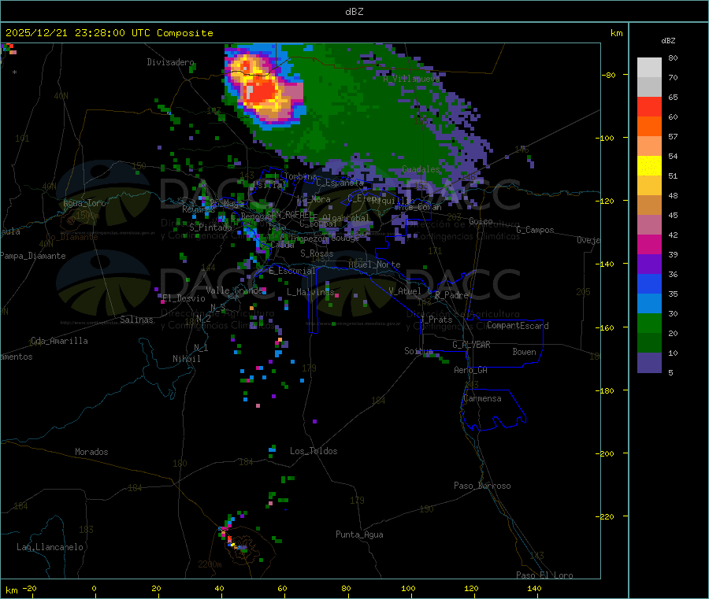This screenshot has height=599, width=709.
Task: Select the V_Atuel label
Action: tap(405, 291)
